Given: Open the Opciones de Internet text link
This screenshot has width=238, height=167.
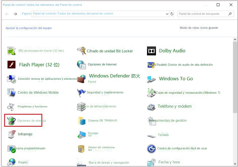Looking at the screenshot, I should [x=102, y=64].
